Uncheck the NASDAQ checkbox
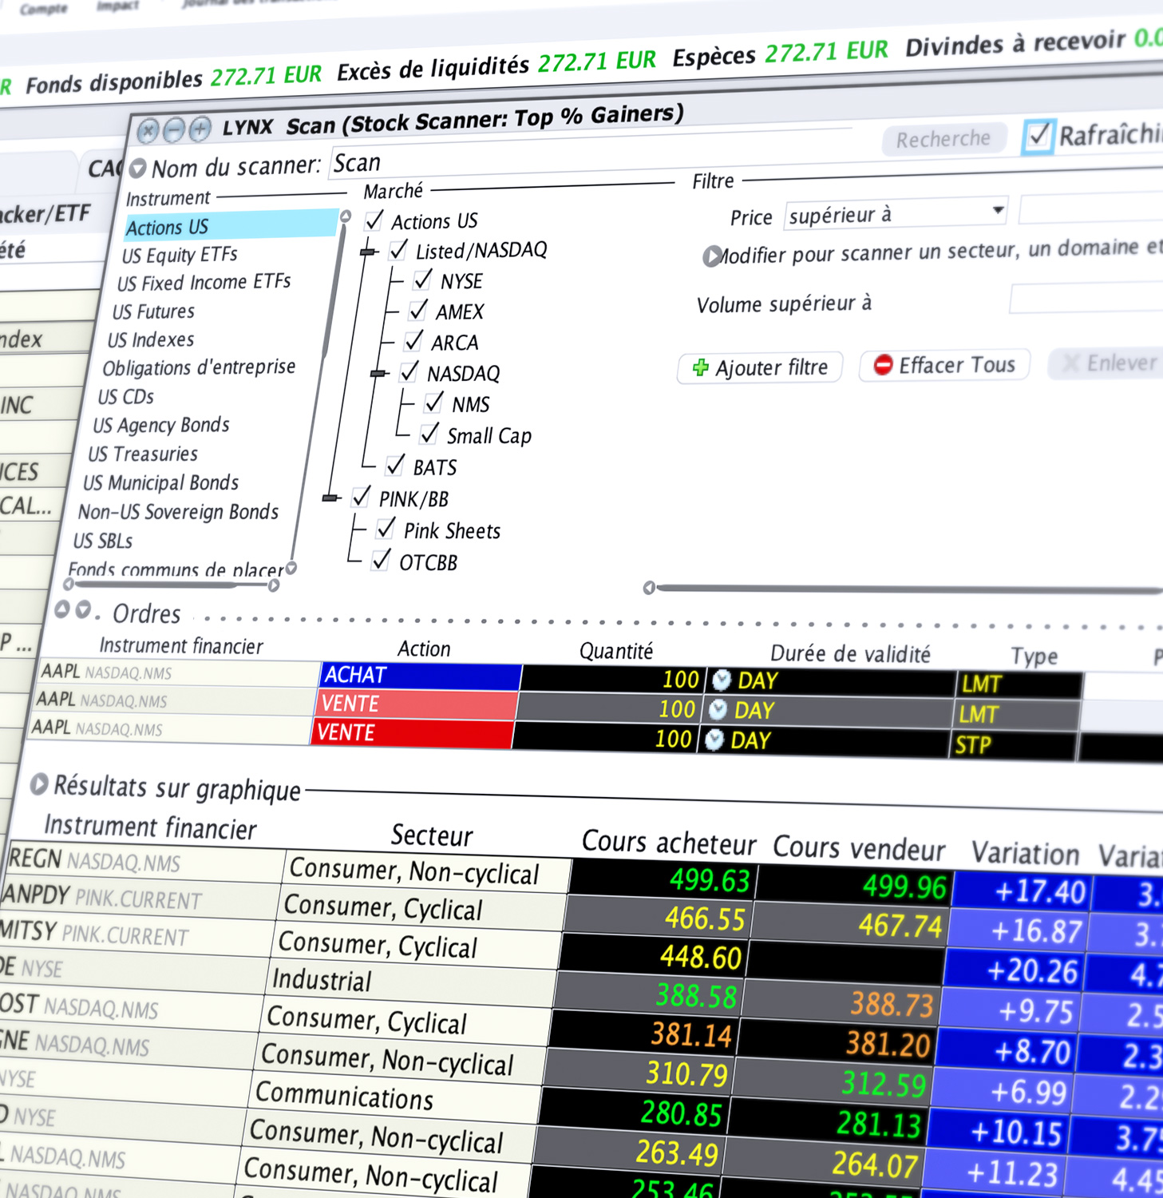The image size is (1163, 1198). coord(409,372)
